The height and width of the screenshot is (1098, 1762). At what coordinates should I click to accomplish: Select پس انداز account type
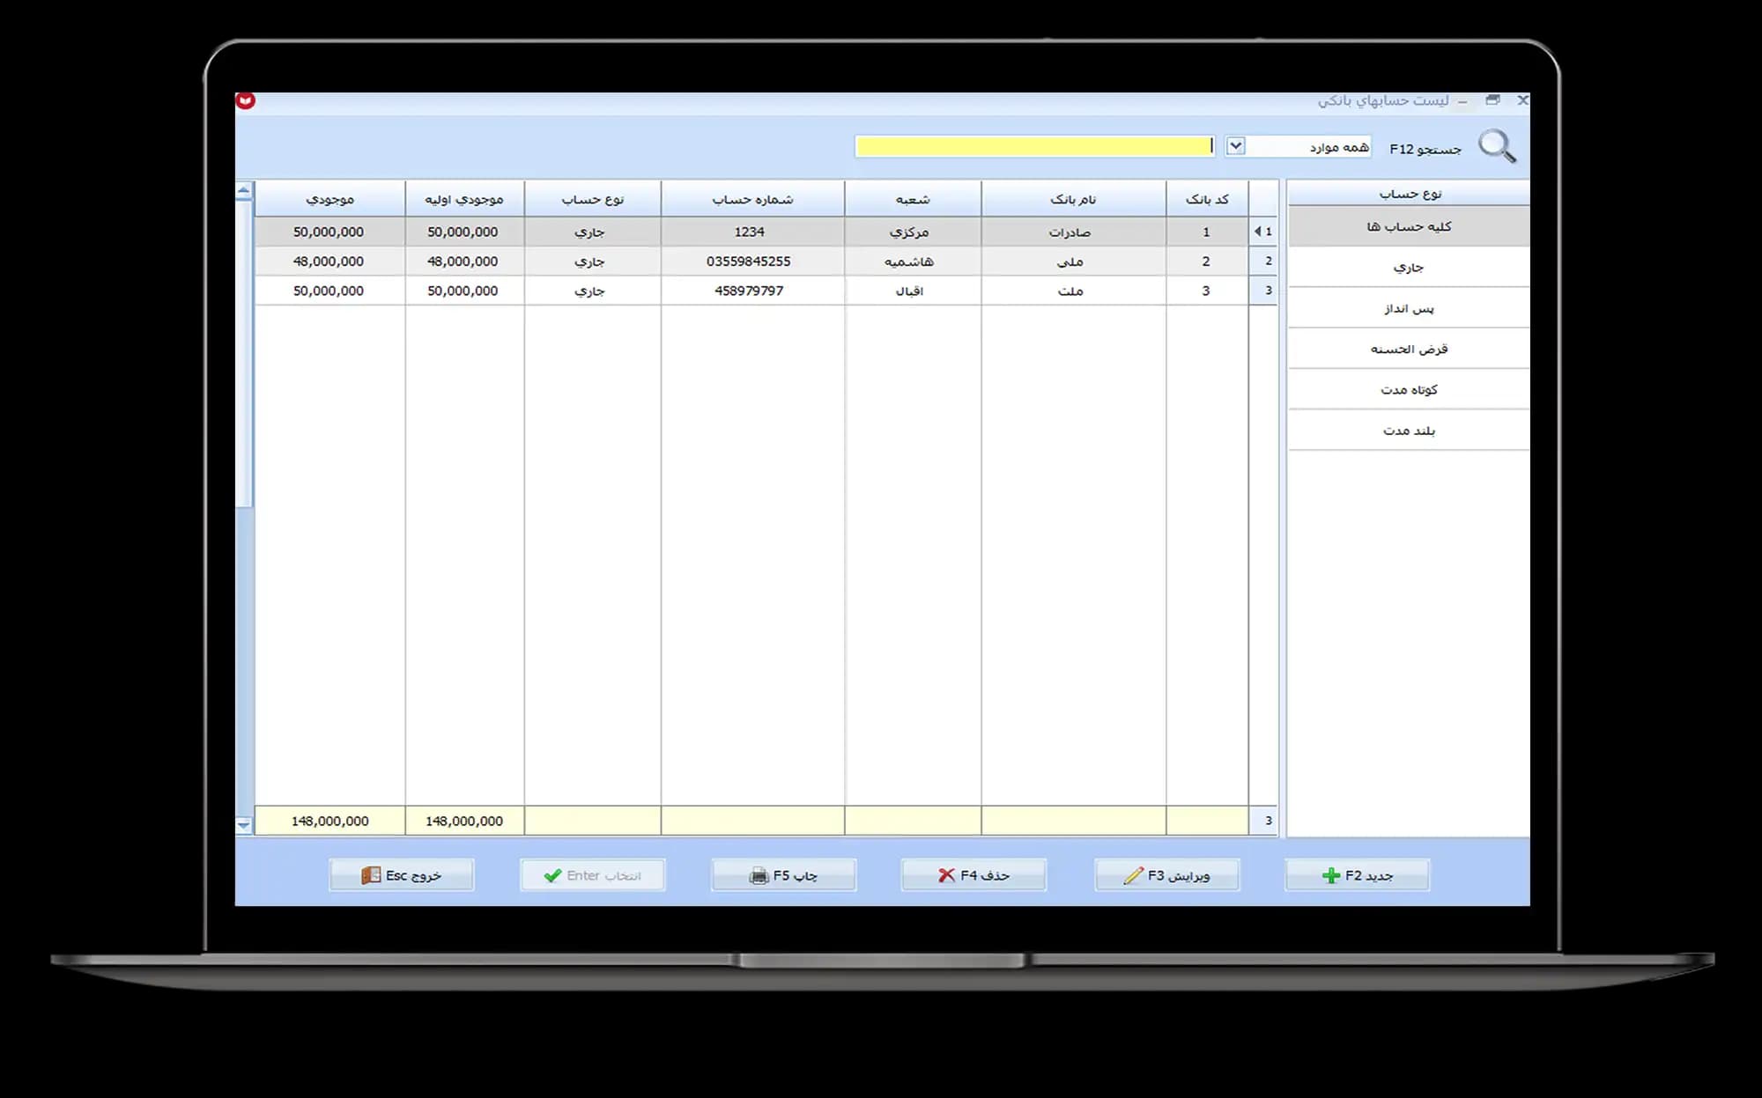click(1409, 308)
